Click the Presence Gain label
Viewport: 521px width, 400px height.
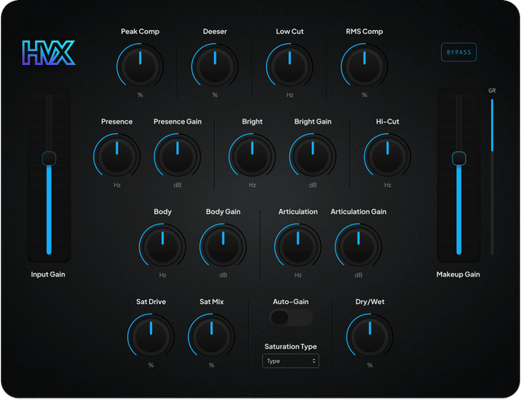(177, 121)
